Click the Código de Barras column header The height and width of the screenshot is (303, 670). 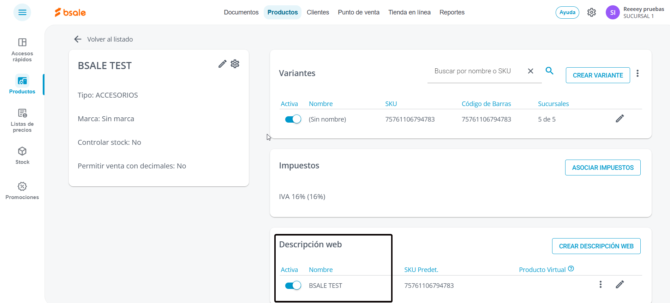tap(486, 104)
